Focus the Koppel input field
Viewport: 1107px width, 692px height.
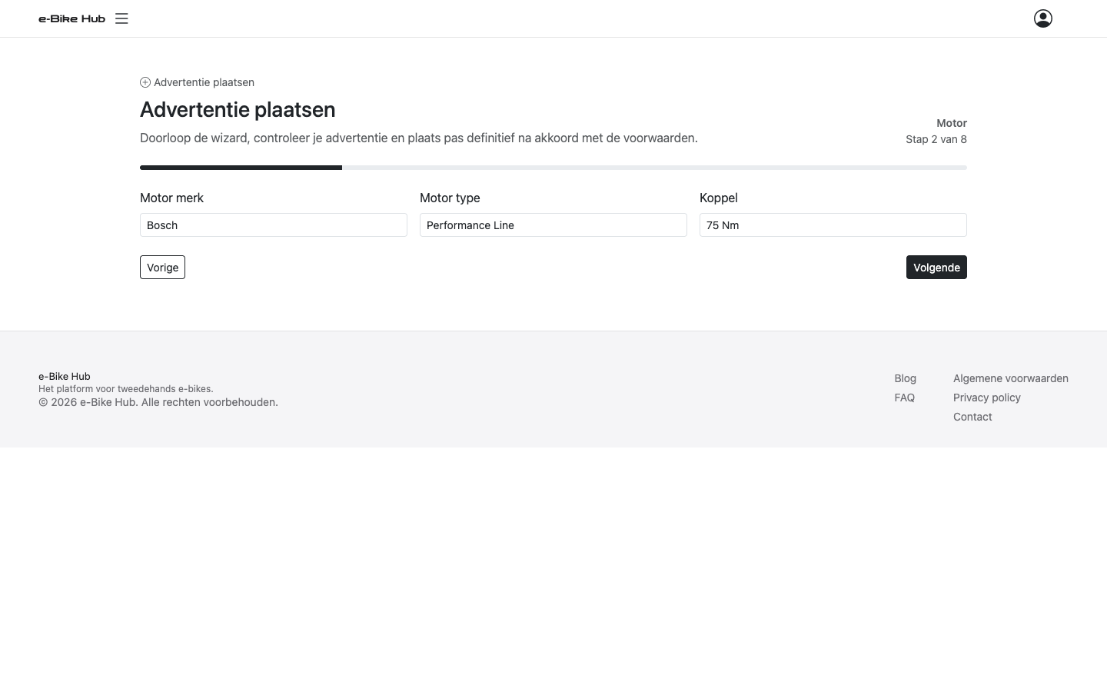(833, 225)
